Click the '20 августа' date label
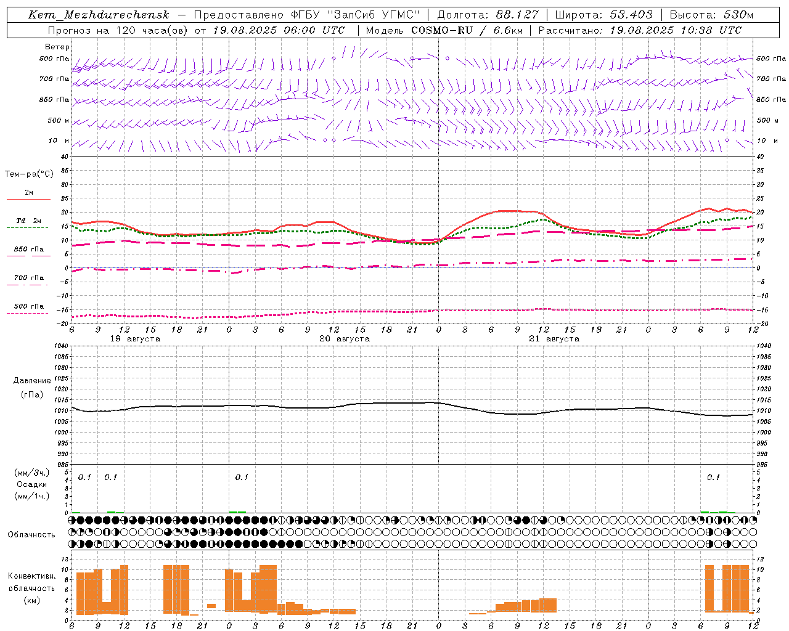 tap(345, 339)
